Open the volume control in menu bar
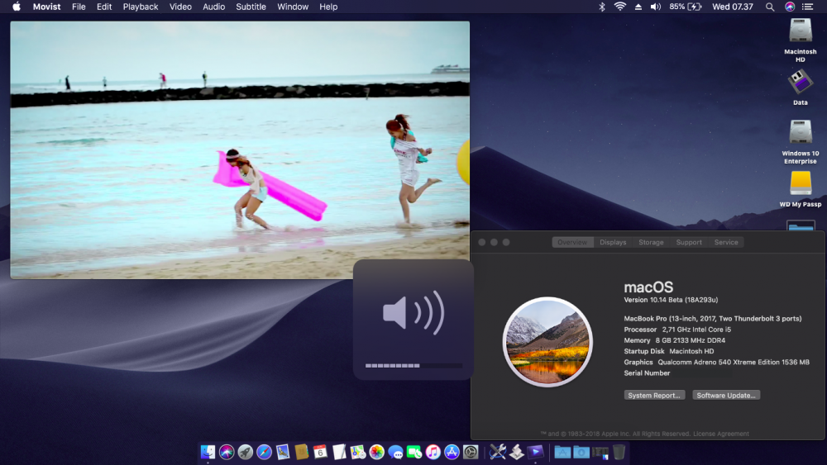The image size is (827, 465). 656,7
